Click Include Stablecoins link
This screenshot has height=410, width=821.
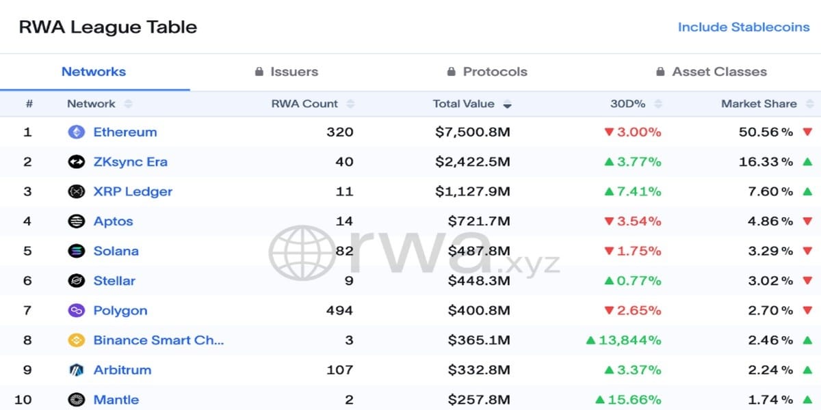coord(744,27)
